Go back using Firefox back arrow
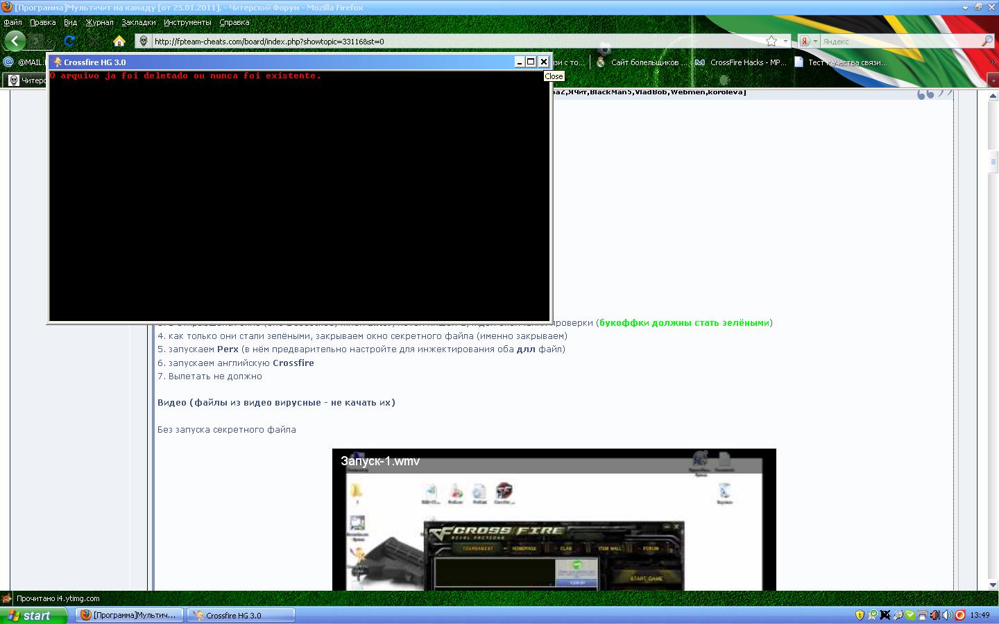The height and width of the screenshot is (624, 999). pos(15,41)
